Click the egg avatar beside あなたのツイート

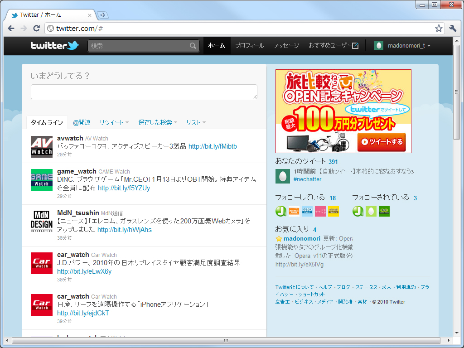[x=282, y=176]
